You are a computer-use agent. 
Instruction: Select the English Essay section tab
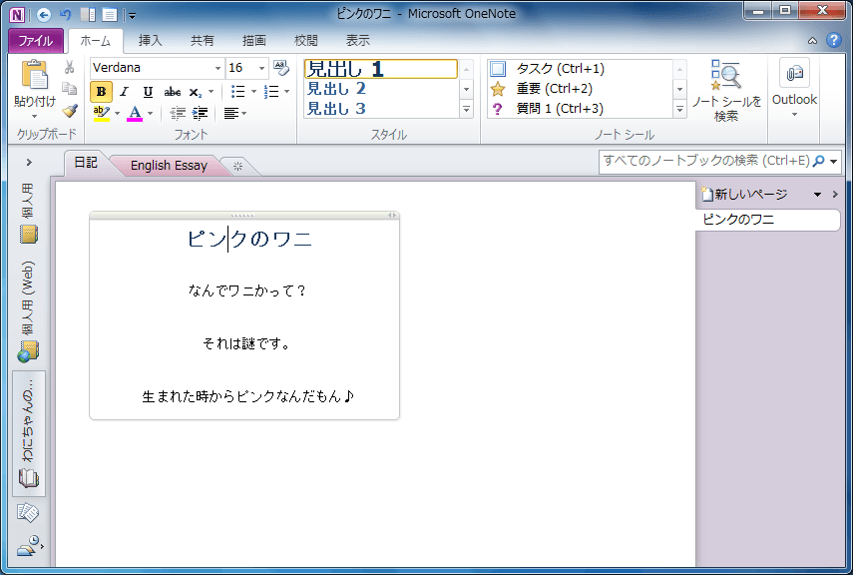(170, 166)
